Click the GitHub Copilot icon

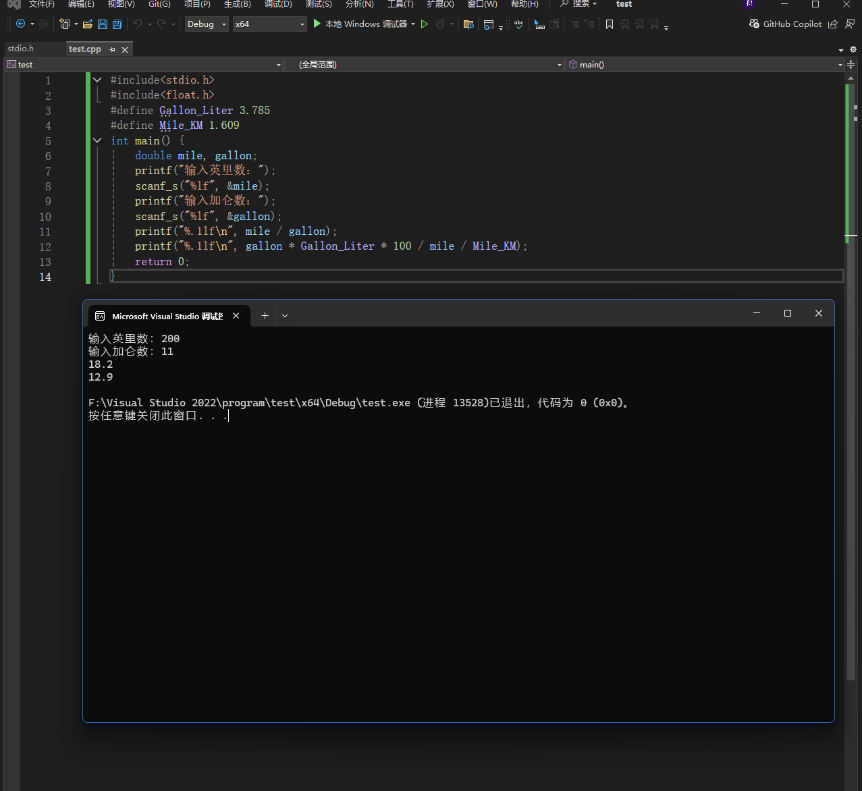click(x=755, y=24)
